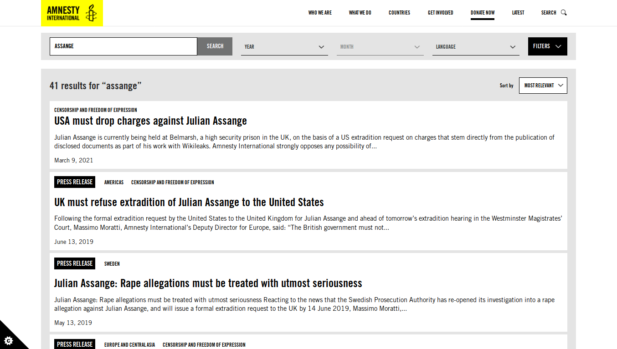
Task: Click the 'Sort by' label
Action: (507, 86)
